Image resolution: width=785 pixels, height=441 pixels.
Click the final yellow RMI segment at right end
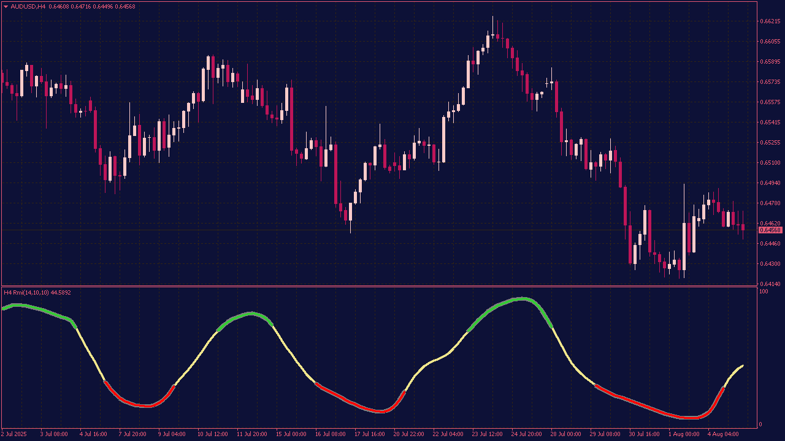(x=735, y=372)
